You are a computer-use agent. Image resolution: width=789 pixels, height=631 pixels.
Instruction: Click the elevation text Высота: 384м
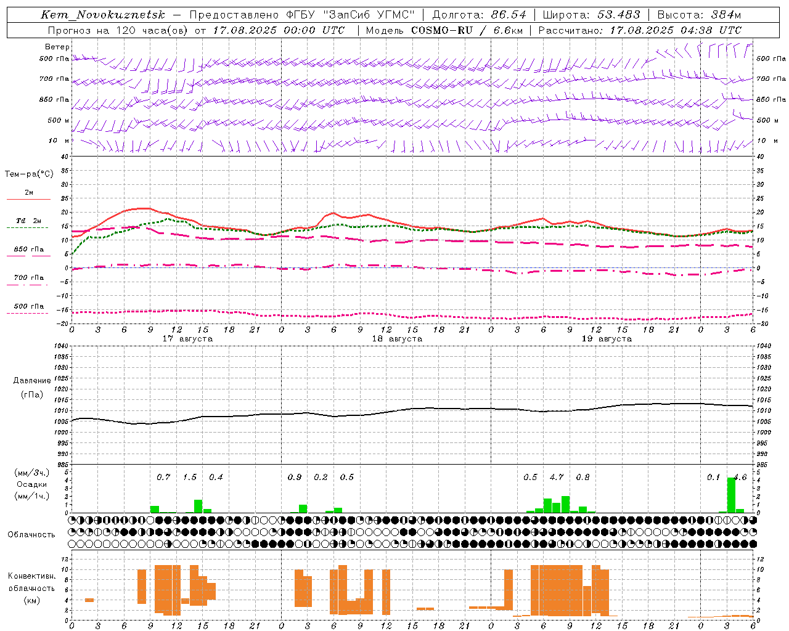(x=700, y=15)
